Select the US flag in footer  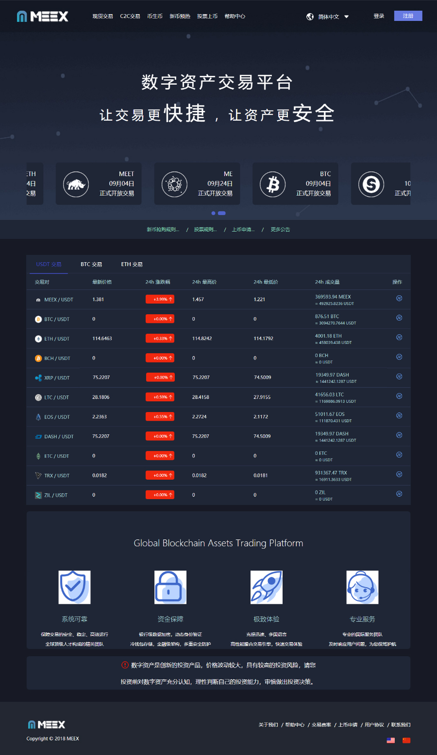point(390,740)
